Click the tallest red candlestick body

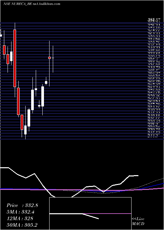click(15, 58)
